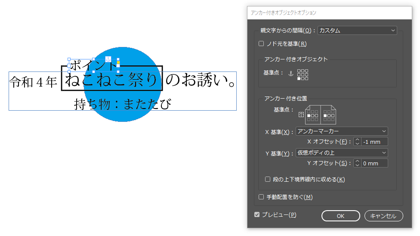Select right page middle-left anchored position point
Viewport: 420px width, 236px height.
tap(325, 115)
